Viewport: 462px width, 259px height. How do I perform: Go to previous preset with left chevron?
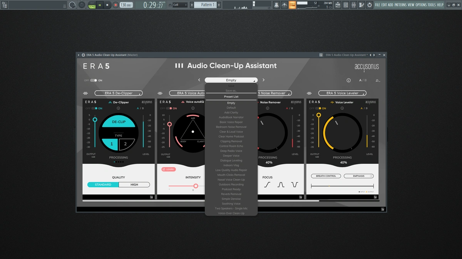coord(199,80)
